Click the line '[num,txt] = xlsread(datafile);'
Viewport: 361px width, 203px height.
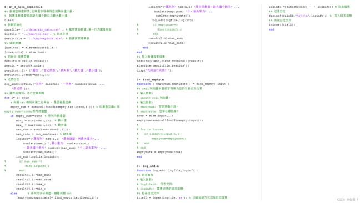(x=31, y=48)
